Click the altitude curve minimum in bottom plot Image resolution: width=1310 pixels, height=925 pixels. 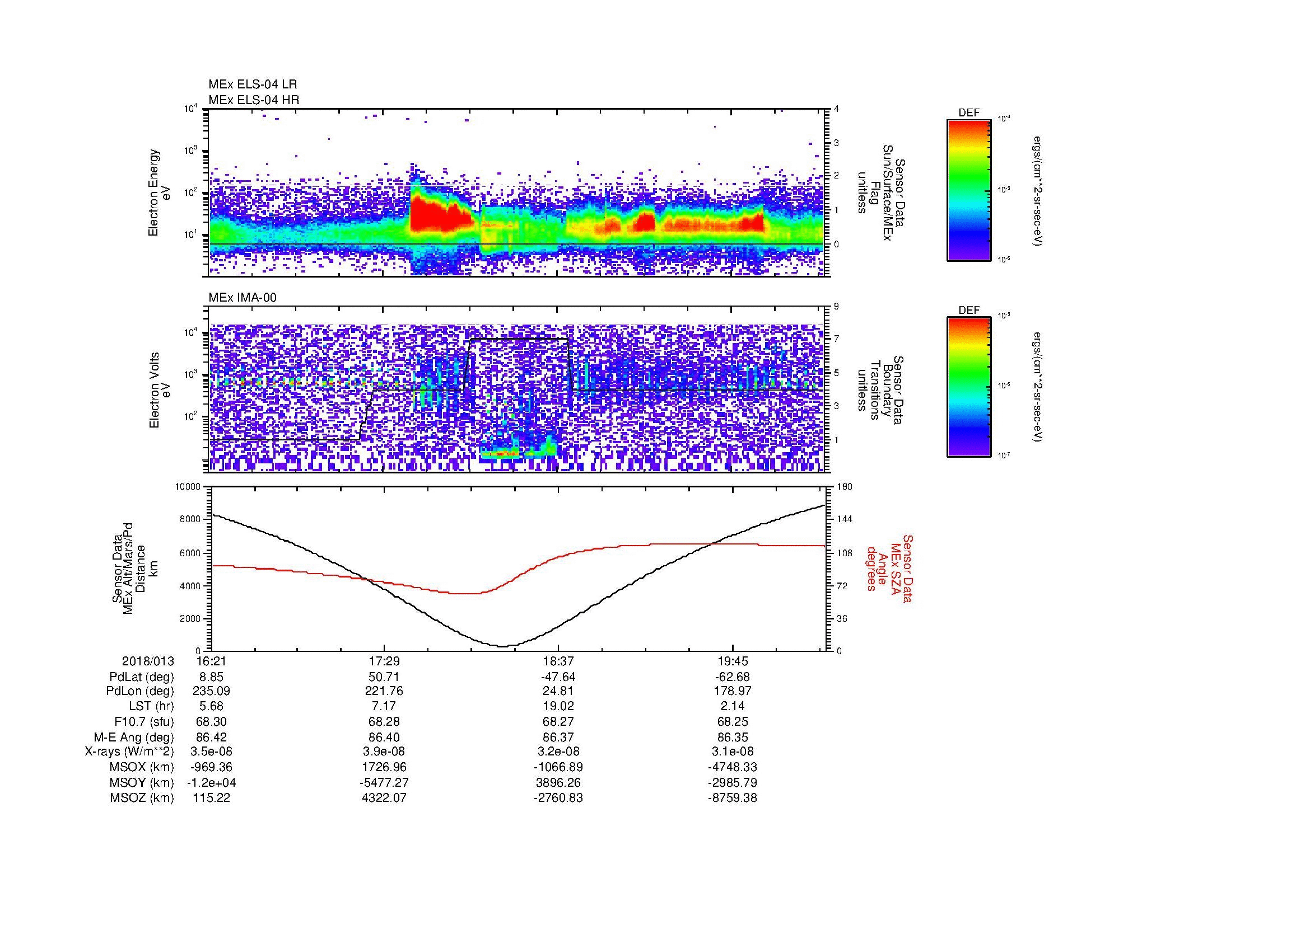point(502,646)
